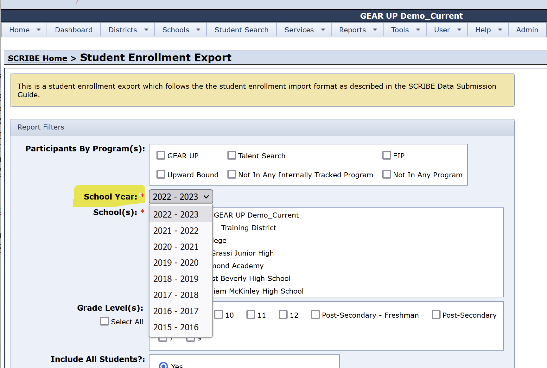Image resolution: width=547 pixels, height=368 pixels.
Task: Click the Reports menu arrow icon
Action: [x=375, y=30]
